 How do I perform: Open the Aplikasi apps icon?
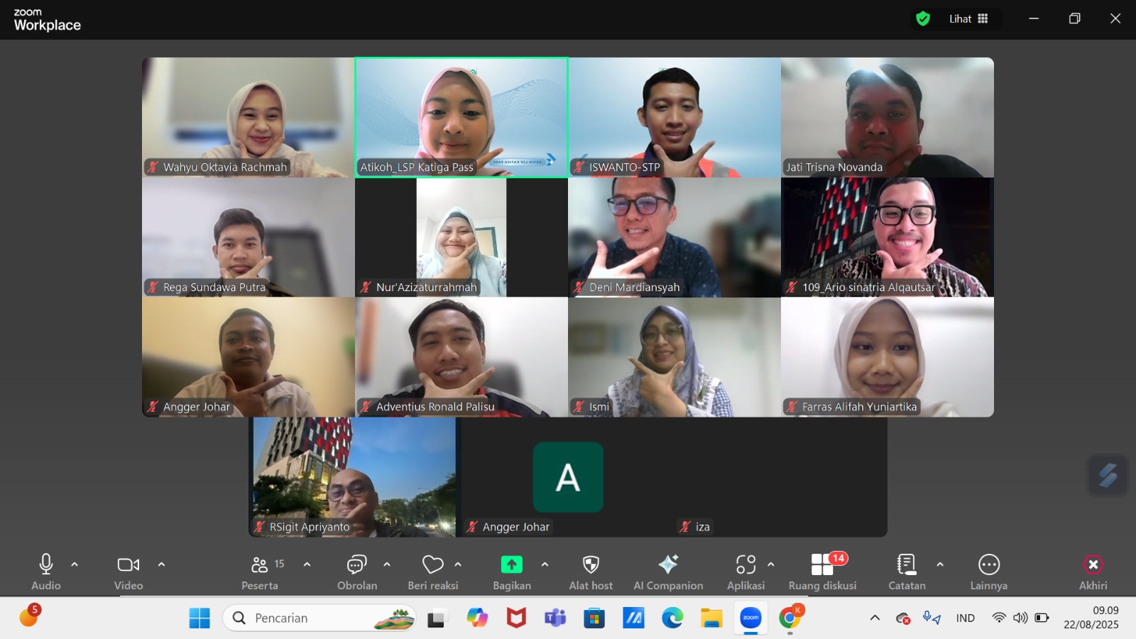point(745,564)
